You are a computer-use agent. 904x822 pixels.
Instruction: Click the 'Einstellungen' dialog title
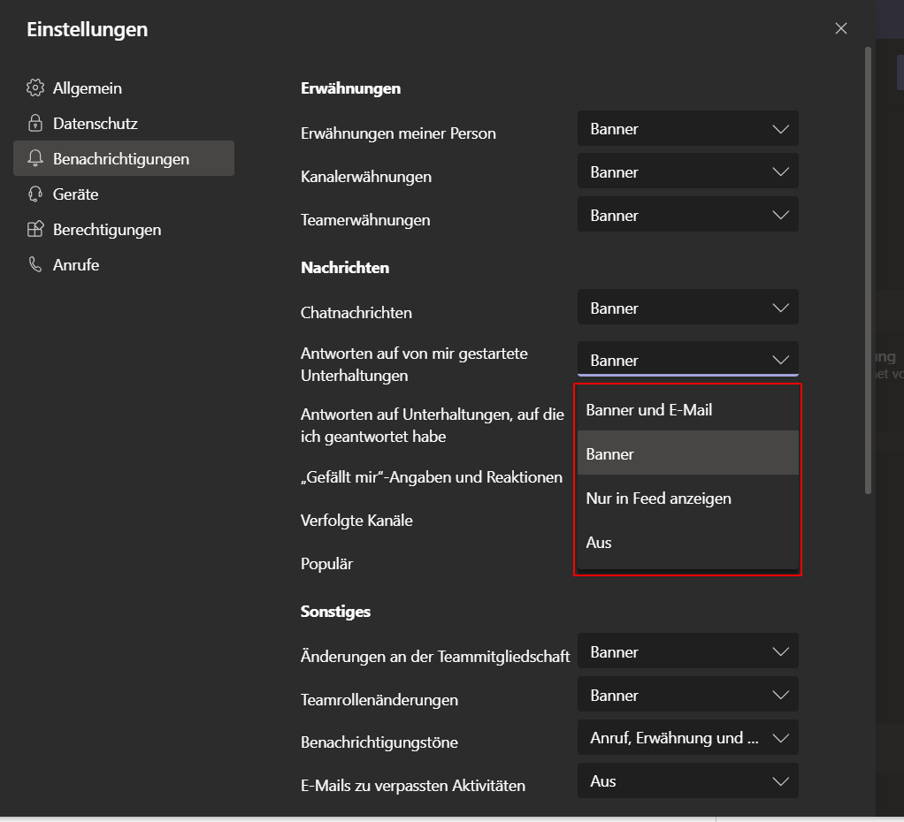[87, 29]
